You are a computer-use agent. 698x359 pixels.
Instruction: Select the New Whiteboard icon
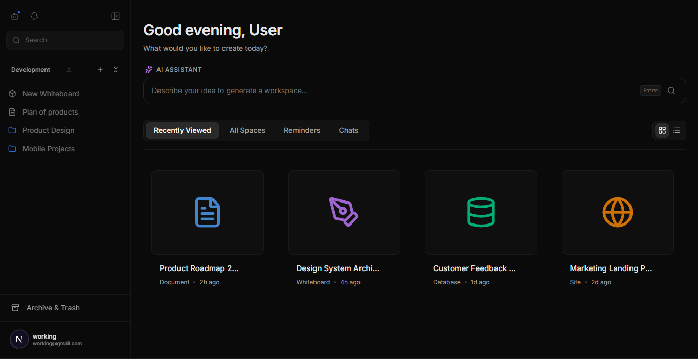[x=12, y=94]
